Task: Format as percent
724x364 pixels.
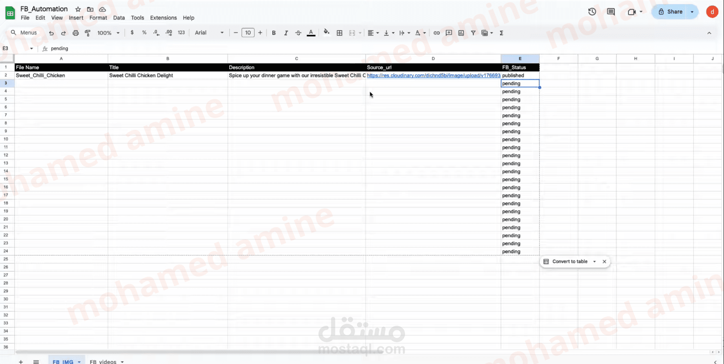Action: pyautogui.click(x=144, y=33)
